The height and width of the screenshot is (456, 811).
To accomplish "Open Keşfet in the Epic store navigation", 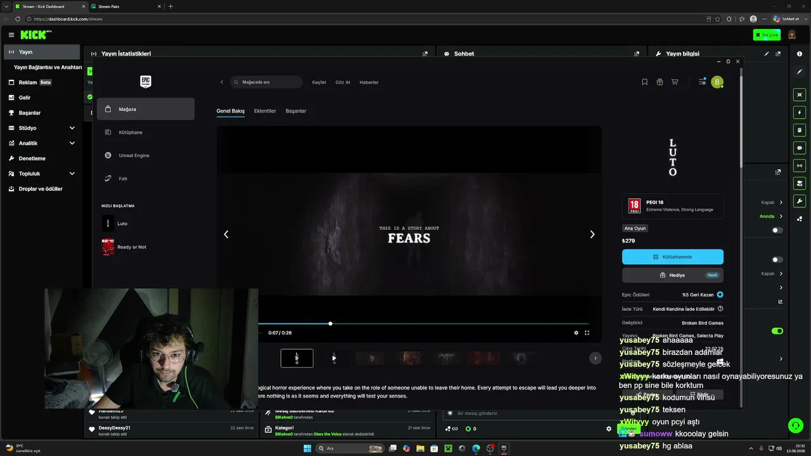I will tap(319, 82).
